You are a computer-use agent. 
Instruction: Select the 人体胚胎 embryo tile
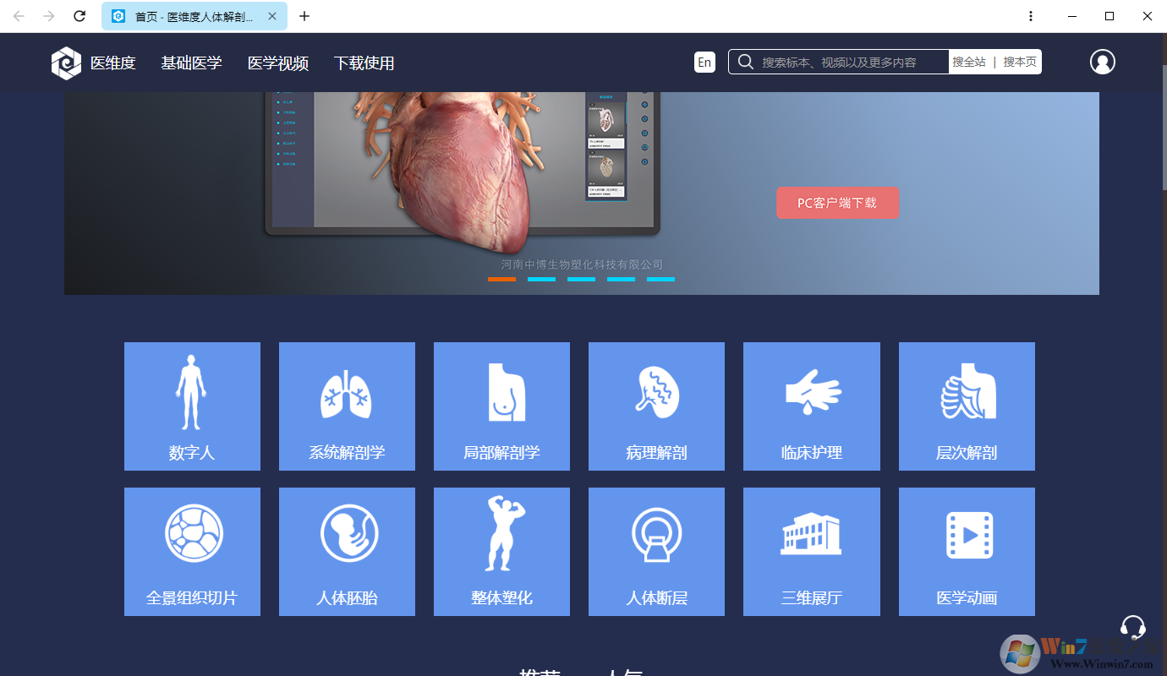(x=347, y=552)
